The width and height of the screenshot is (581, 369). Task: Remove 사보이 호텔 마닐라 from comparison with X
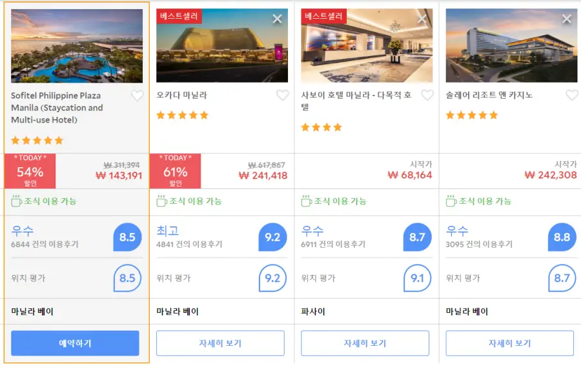422,19
